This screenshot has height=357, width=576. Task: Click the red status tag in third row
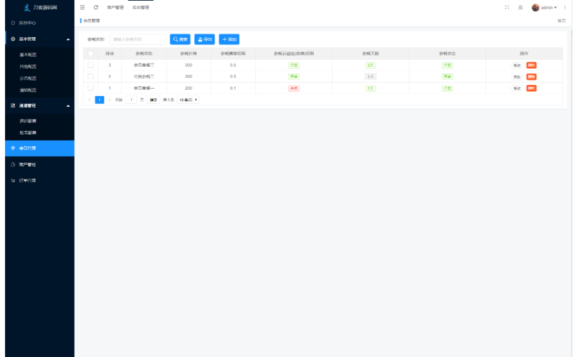[294, 88]
